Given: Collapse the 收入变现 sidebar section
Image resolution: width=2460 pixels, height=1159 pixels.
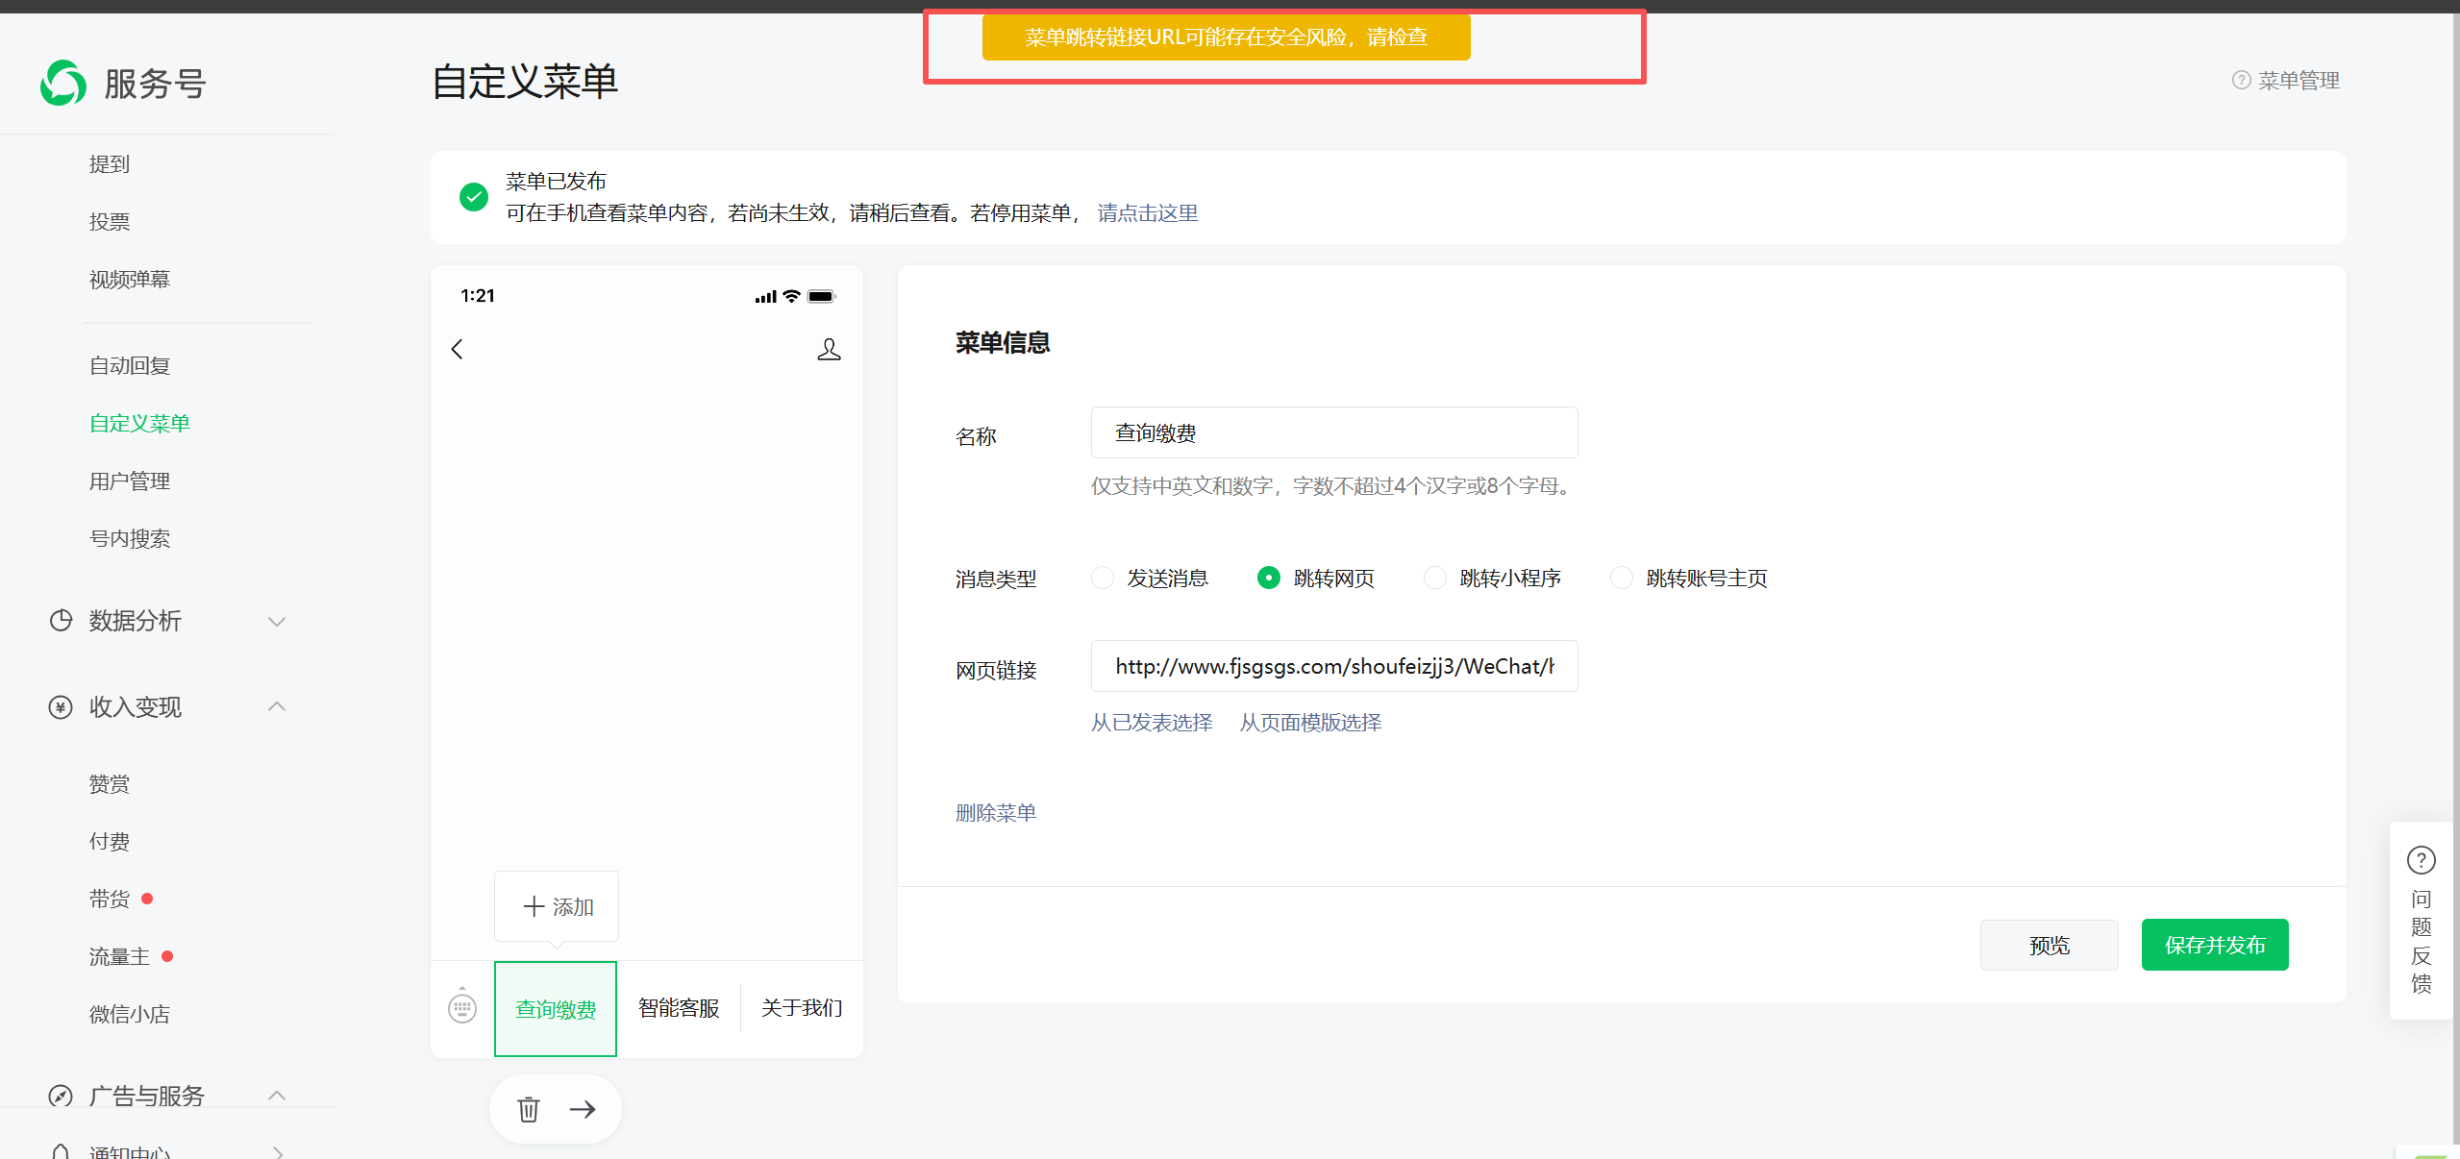Looking at the screenshot, I should click(x=277, y=707).
